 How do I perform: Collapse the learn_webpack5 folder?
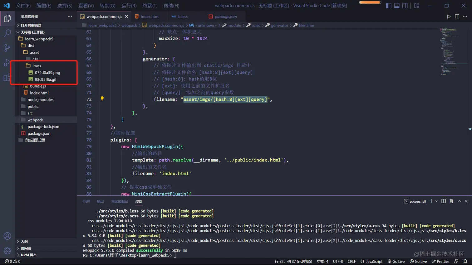click(x=46, y=39)
